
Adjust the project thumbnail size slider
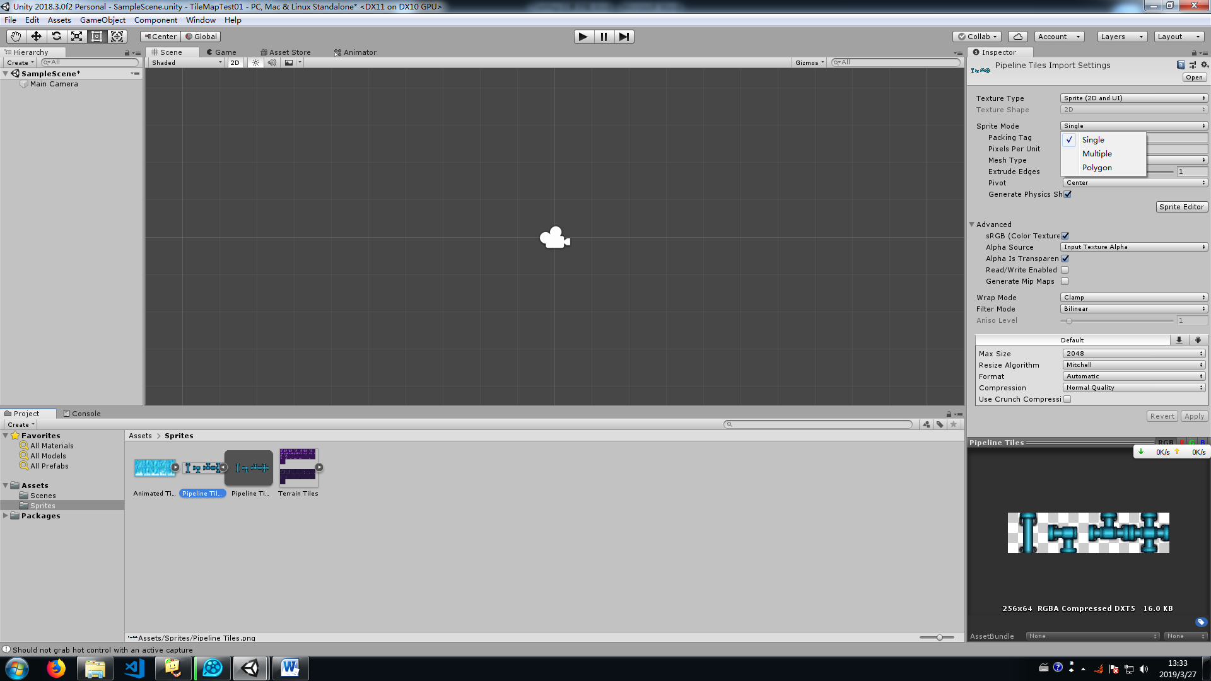[939, 637]
